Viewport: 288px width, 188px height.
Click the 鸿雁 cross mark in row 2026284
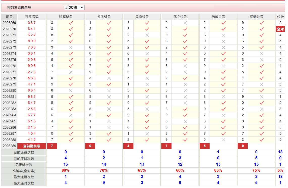[71, 115]
